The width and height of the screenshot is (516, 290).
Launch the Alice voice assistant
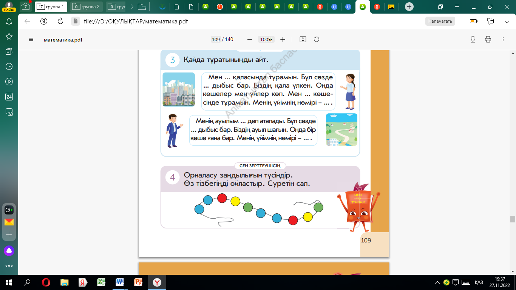point(9,250)
